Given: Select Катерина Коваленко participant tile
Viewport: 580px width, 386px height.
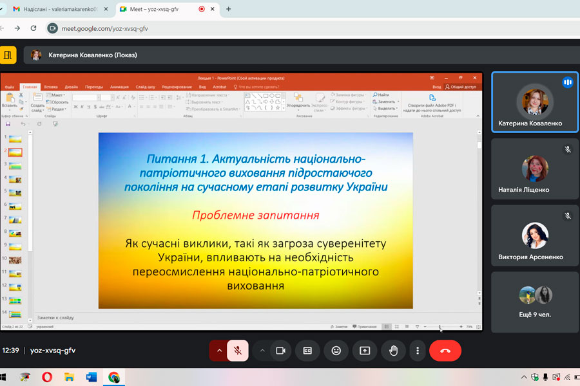Looking at the screenshot, I should coord(534,102).
